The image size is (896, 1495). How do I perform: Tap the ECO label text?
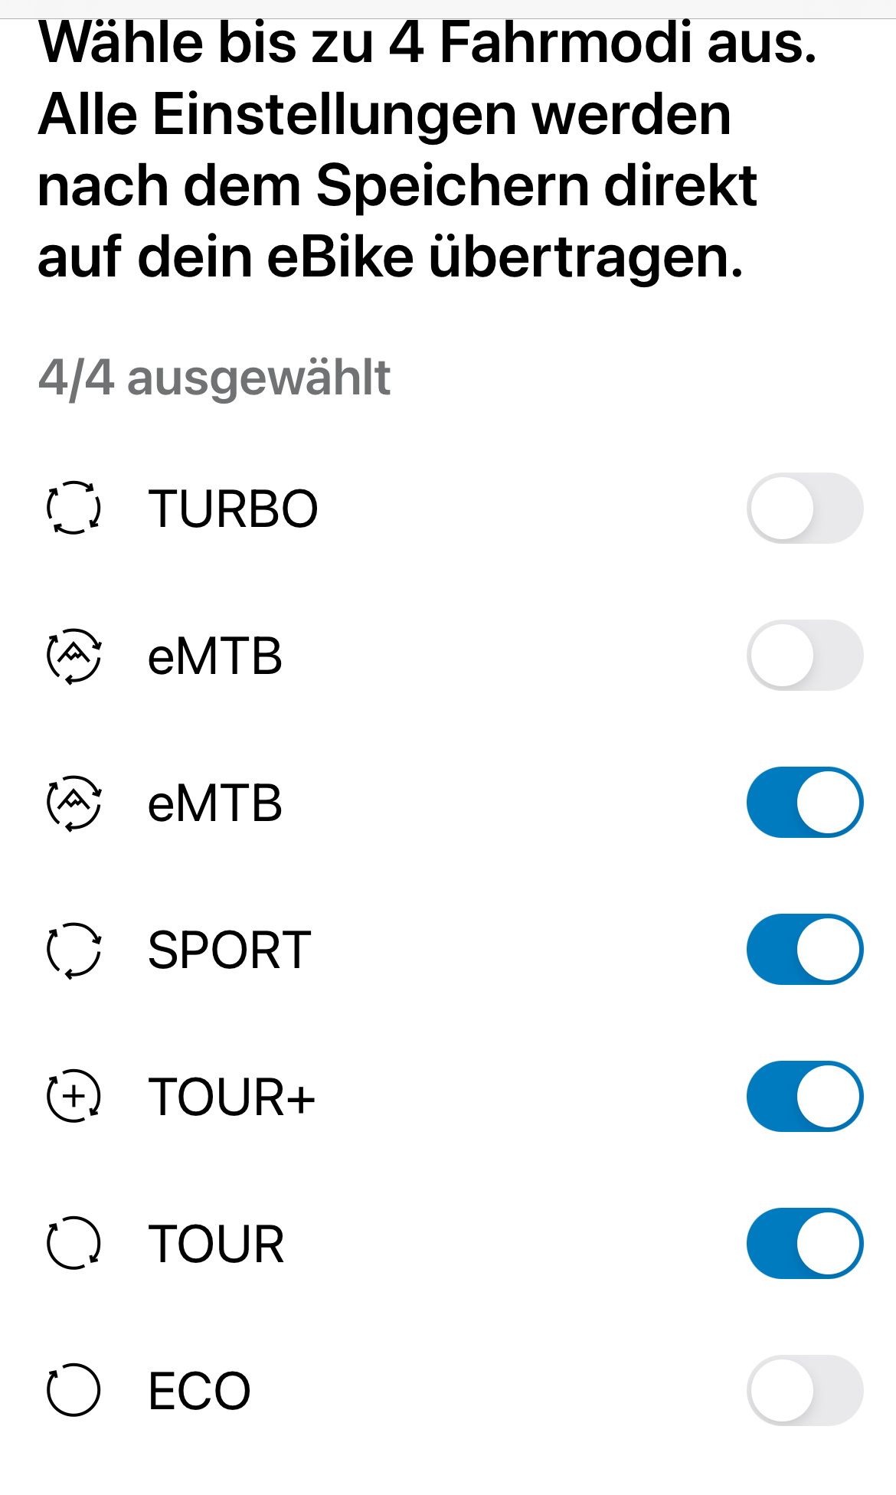click(199, 1391)
